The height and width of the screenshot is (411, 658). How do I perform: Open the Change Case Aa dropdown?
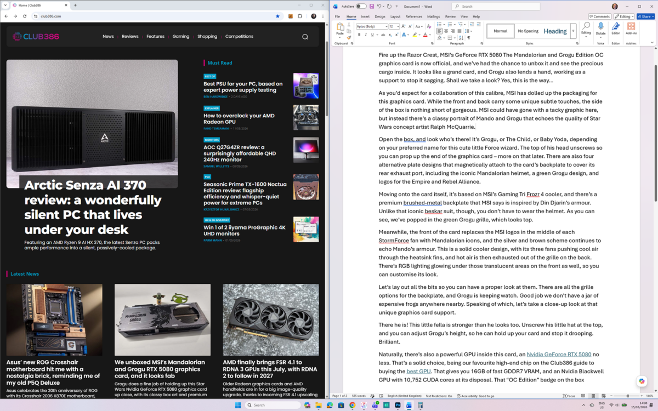click(419, 26)
